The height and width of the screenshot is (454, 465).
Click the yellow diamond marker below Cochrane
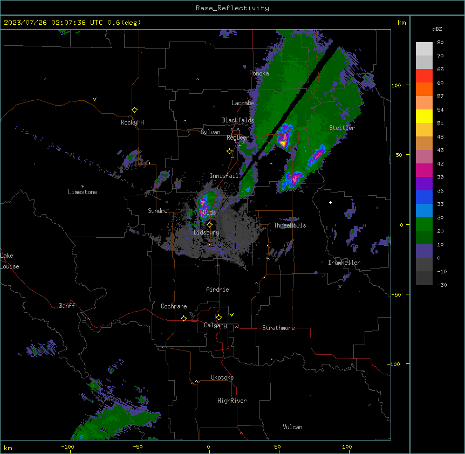click(x=183, y=318)
